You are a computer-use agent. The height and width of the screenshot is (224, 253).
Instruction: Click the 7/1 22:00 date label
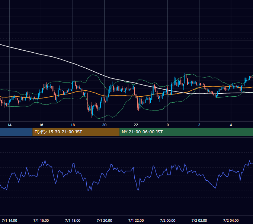click(x=136, y=221)
